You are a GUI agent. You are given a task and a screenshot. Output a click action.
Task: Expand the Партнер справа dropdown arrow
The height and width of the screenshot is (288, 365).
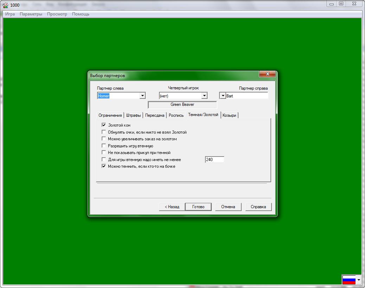[223, 96]
